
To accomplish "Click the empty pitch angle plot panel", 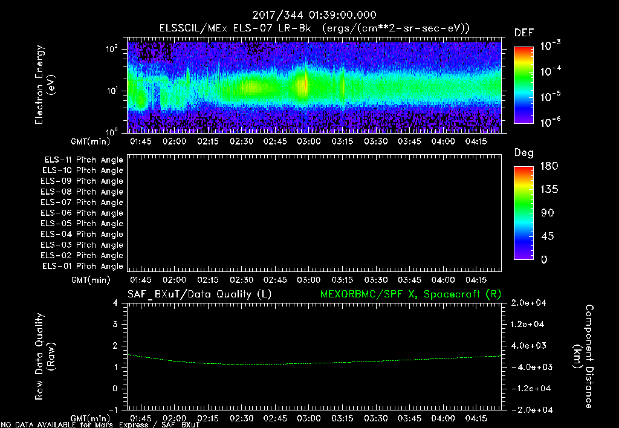I will [x=314, y=213].
